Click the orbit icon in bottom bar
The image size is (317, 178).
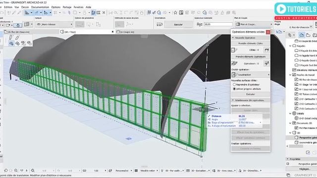point(22,171)
